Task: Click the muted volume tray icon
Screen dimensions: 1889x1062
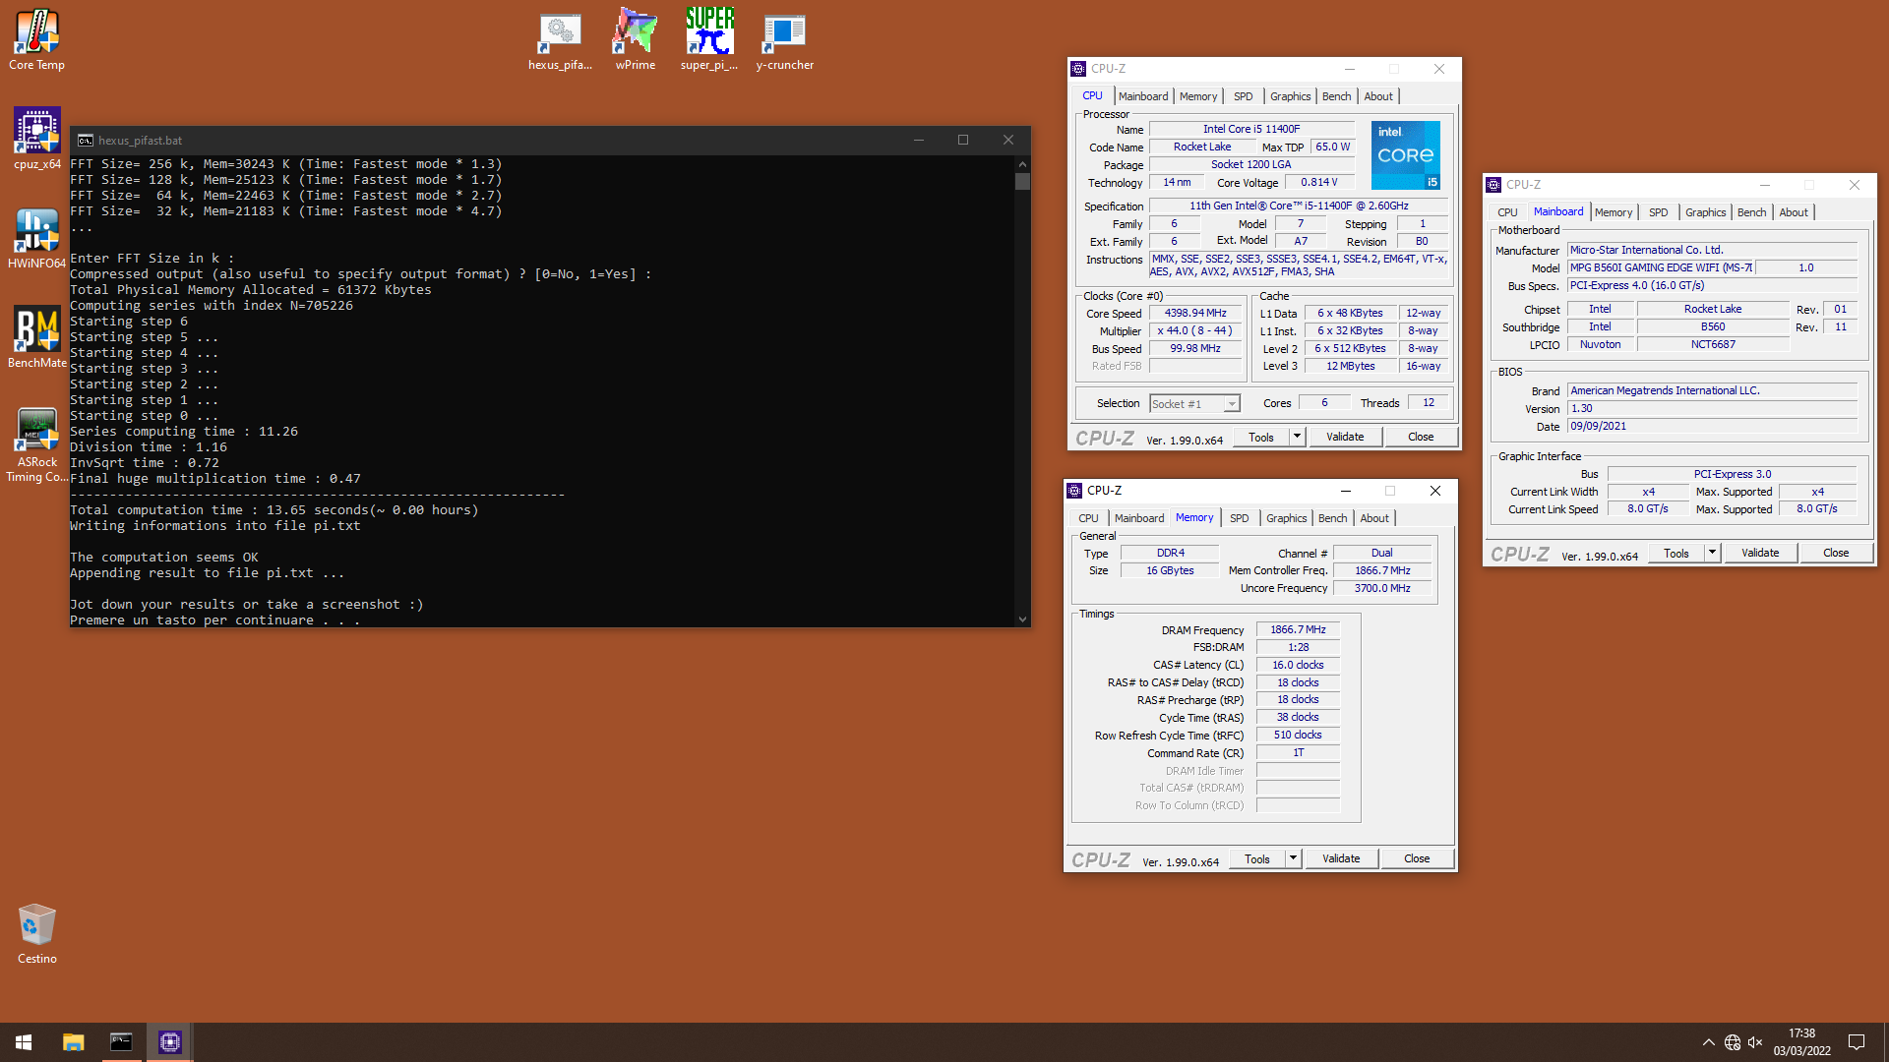Action: [x=1755, y=1042]
